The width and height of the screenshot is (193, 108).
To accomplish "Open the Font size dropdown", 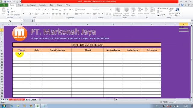I will point(43,10).
